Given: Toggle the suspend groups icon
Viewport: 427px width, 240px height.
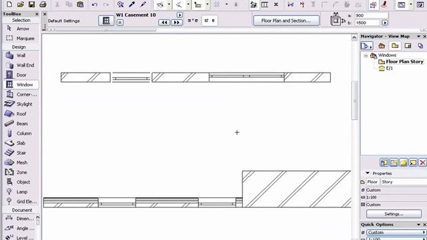Looking at the screenshot, I should (x=254, y=5).
